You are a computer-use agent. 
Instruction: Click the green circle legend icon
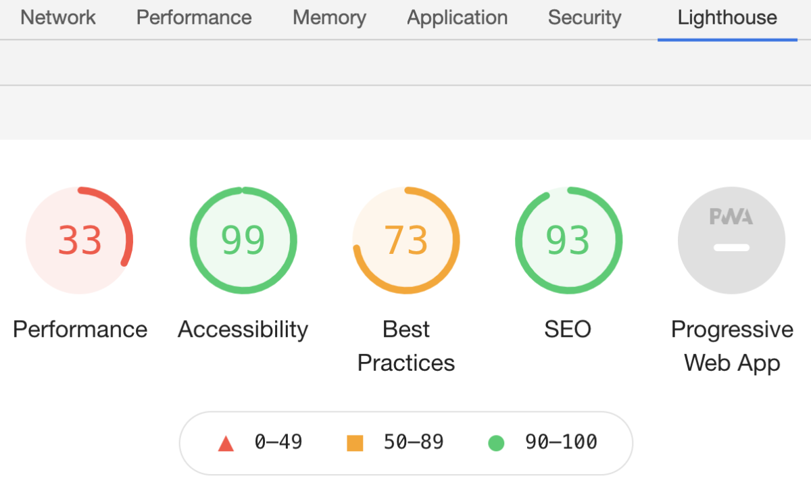[496, 444]
